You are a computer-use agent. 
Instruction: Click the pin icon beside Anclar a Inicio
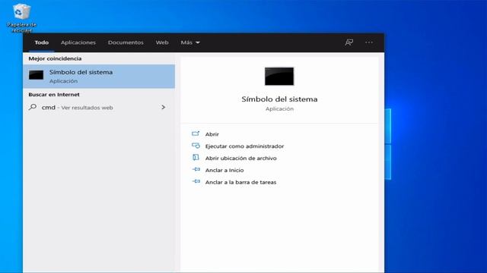tap(196, 169)
